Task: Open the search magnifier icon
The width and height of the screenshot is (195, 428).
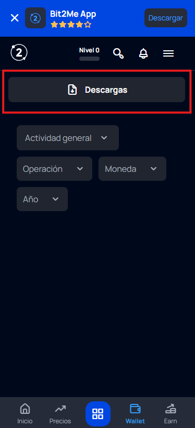Action: pos(118,53)
